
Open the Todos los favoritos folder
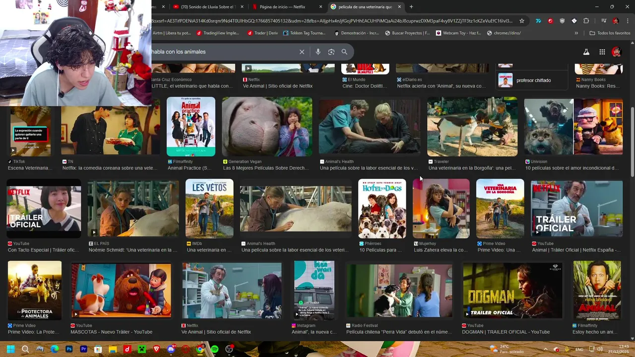coord(610,33)
